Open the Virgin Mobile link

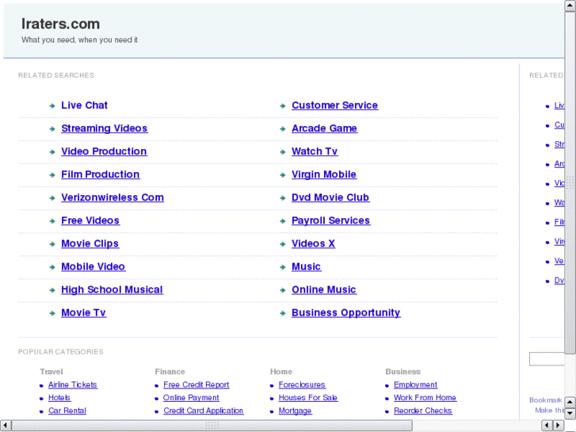[x=324, y=174]
